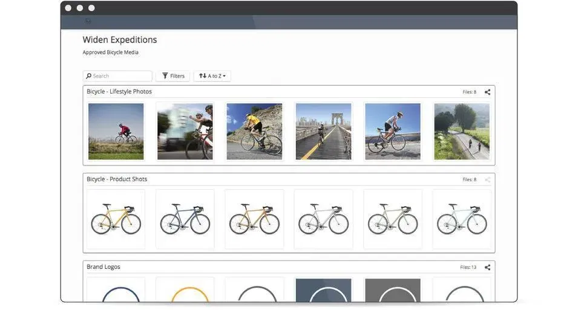Open the yellow-jersey cyclist on rocks photo
This screenshot has height=310, width=581.
pyautogui.click(x=254, y=131)
